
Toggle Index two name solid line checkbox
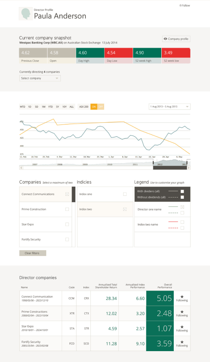pos(182,222)
